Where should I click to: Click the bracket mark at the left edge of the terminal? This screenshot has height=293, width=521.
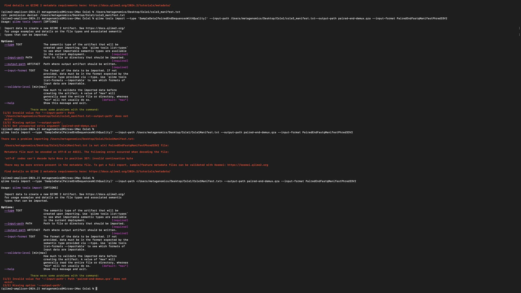[1, 28]
